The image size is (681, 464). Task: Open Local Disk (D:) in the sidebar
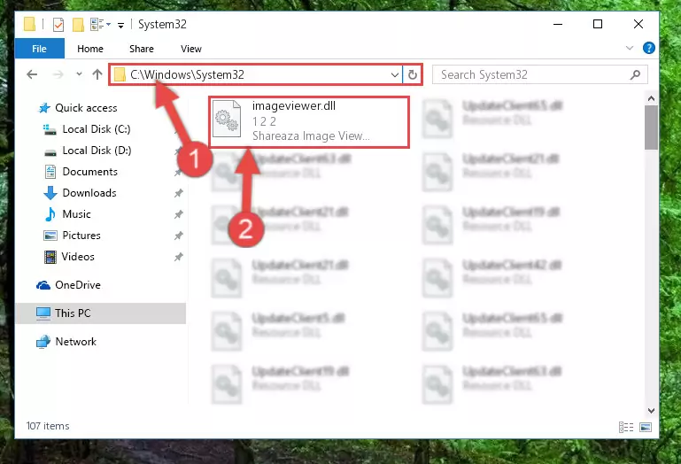click(97, 151)
